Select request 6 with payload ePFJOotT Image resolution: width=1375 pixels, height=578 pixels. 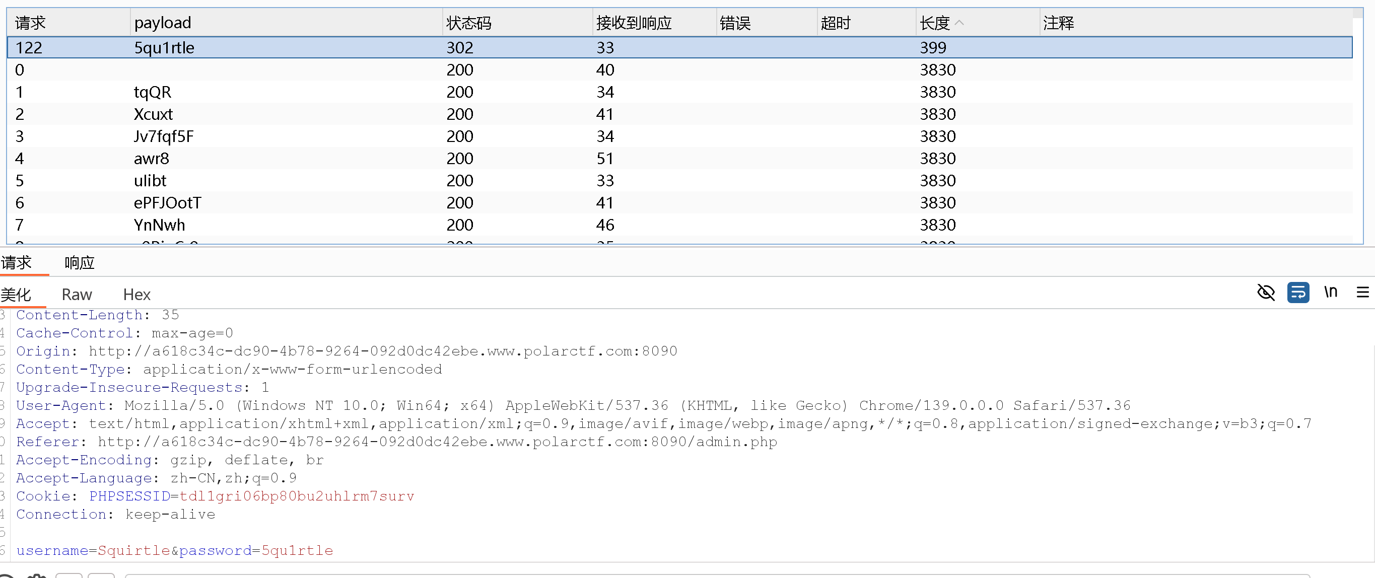167,203
